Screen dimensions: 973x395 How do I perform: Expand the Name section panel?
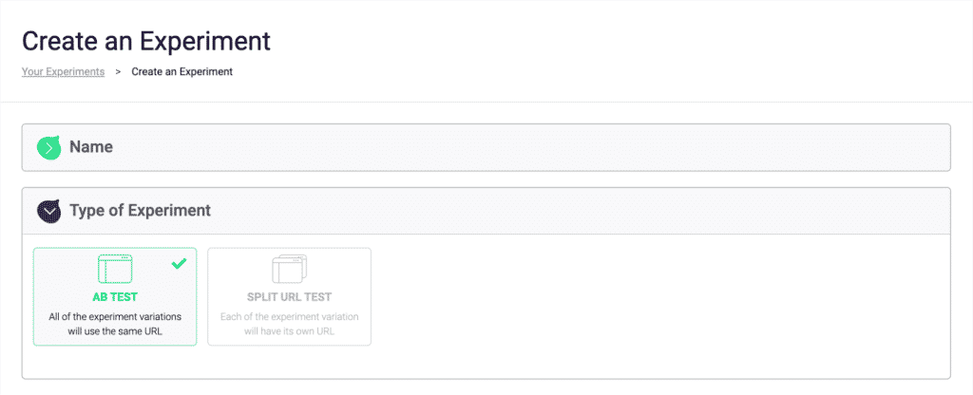click(486, 147)
